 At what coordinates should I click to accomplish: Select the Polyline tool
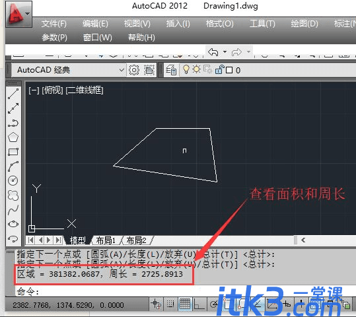[x=13, y=123]
